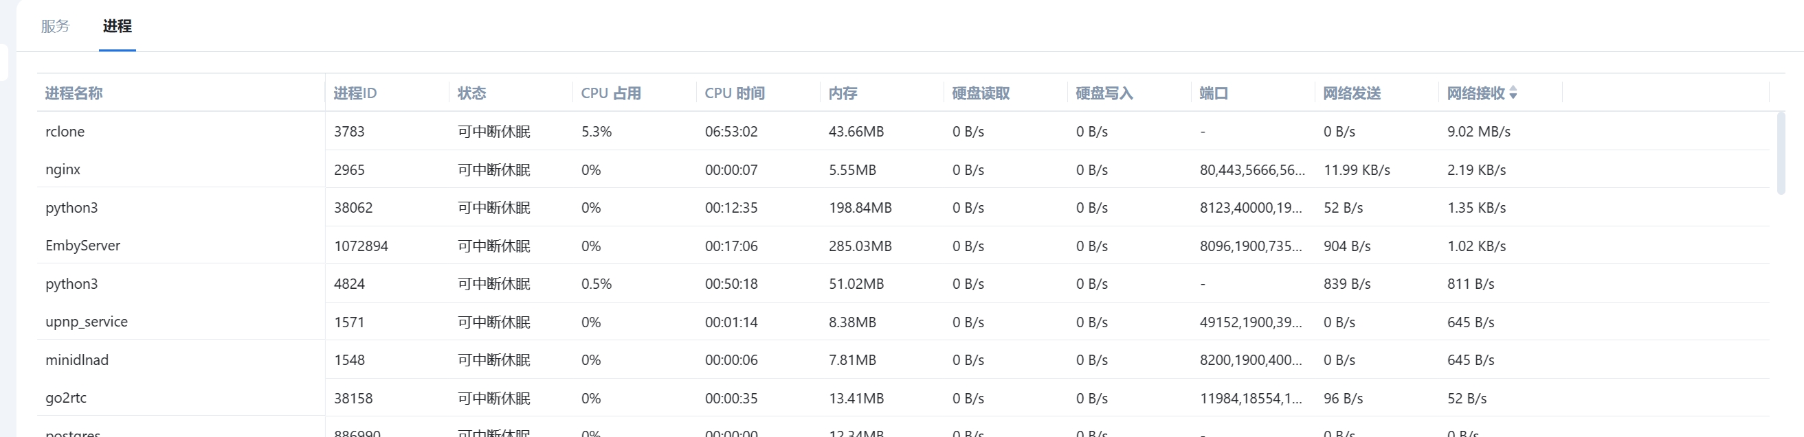Image resolution: width=1804 pixels, height=437 pixels.
Task: Select the nginx process name
Action: point(63,170)
